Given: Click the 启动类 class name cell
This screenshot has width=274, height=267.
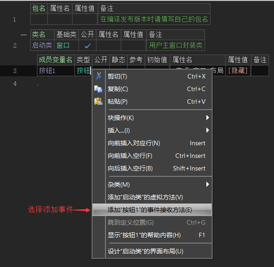Looking at the screenshot, I should tap(42, 46).
